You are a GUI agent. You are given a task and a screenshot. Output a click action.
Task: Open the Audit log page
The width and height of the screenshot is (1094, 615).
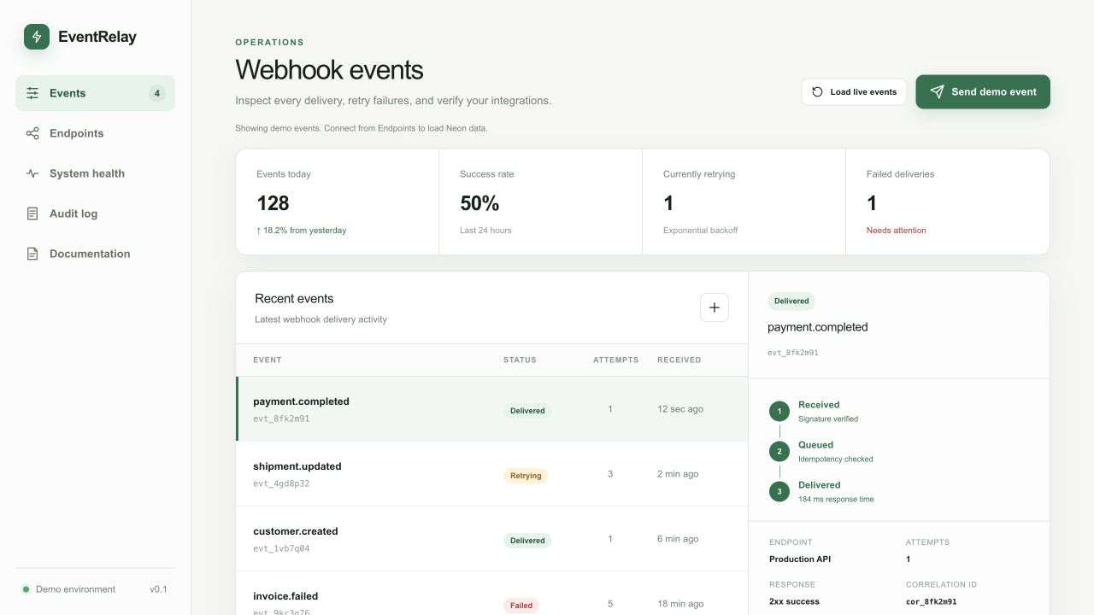tap(95, 214)
